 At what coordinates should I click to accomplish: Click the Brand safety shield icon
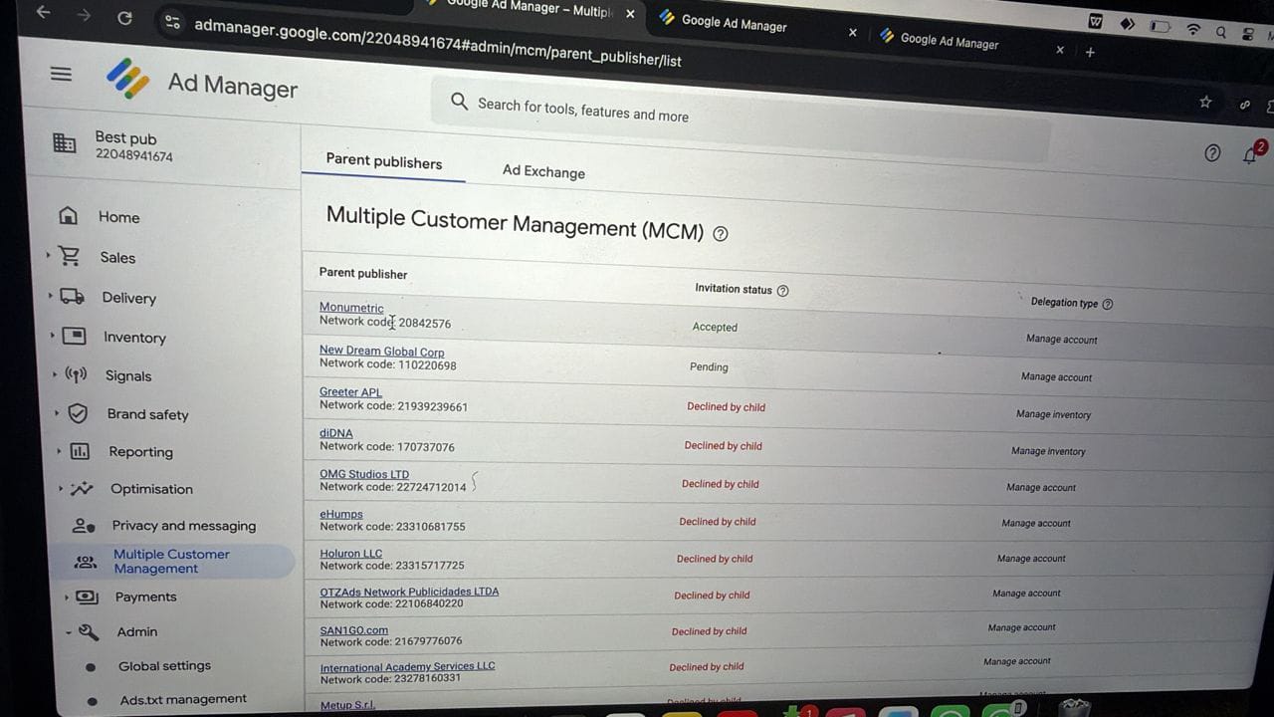(78, 413)
